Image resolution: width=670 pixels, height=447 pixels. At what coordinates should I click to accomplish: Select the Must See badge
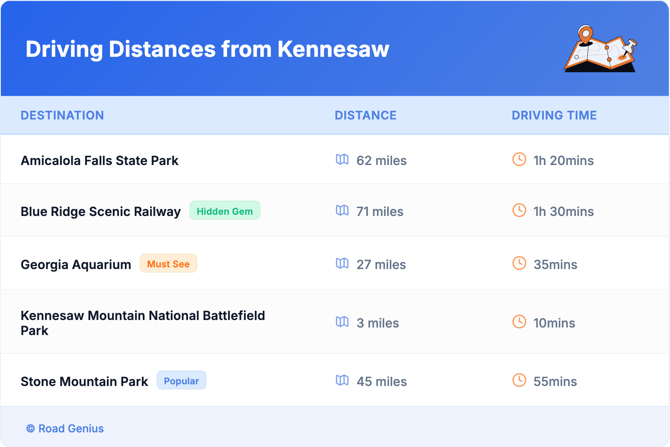coord(168,264)
